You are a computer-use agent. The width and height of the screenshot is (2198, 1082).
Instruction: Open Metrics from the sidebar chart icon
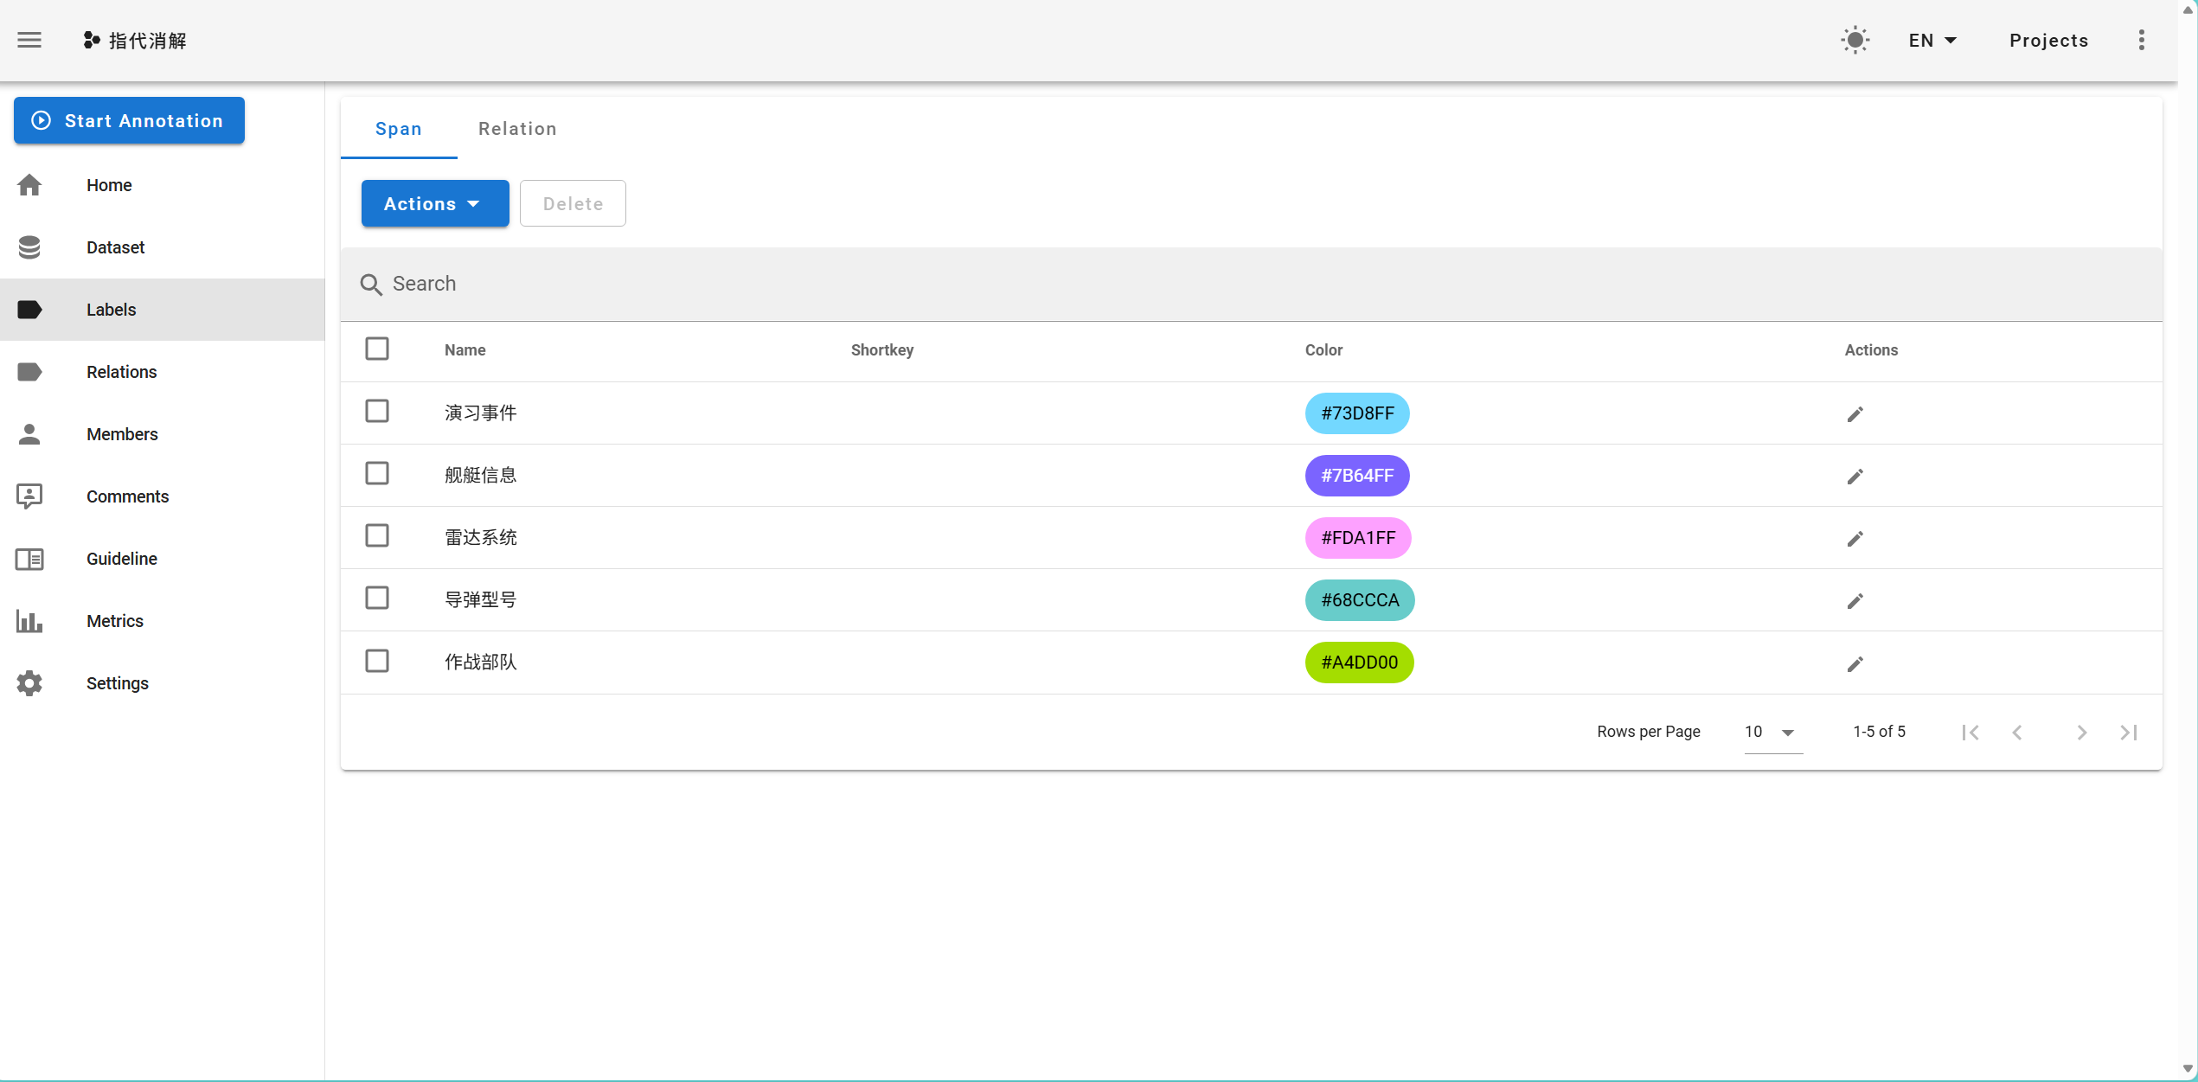(29, 621)
